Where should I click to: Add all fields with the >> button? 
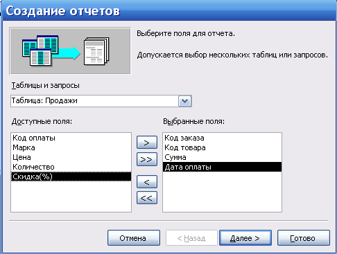(x=147, y=159)
